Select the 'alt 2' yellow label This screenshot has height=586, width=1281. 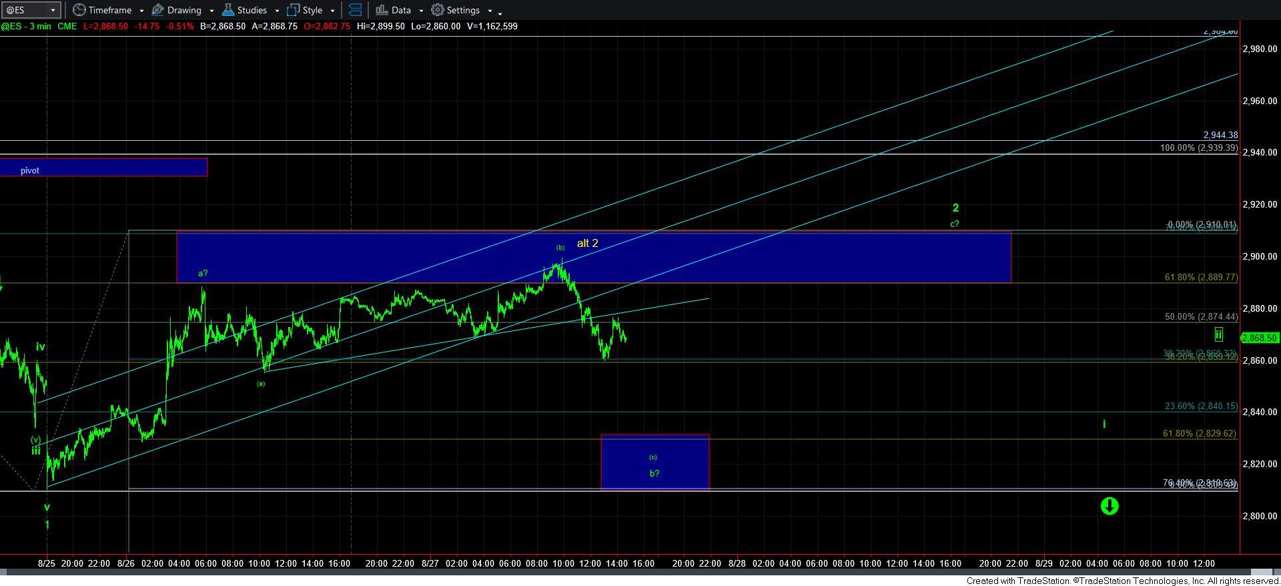[x=587, y=243]
